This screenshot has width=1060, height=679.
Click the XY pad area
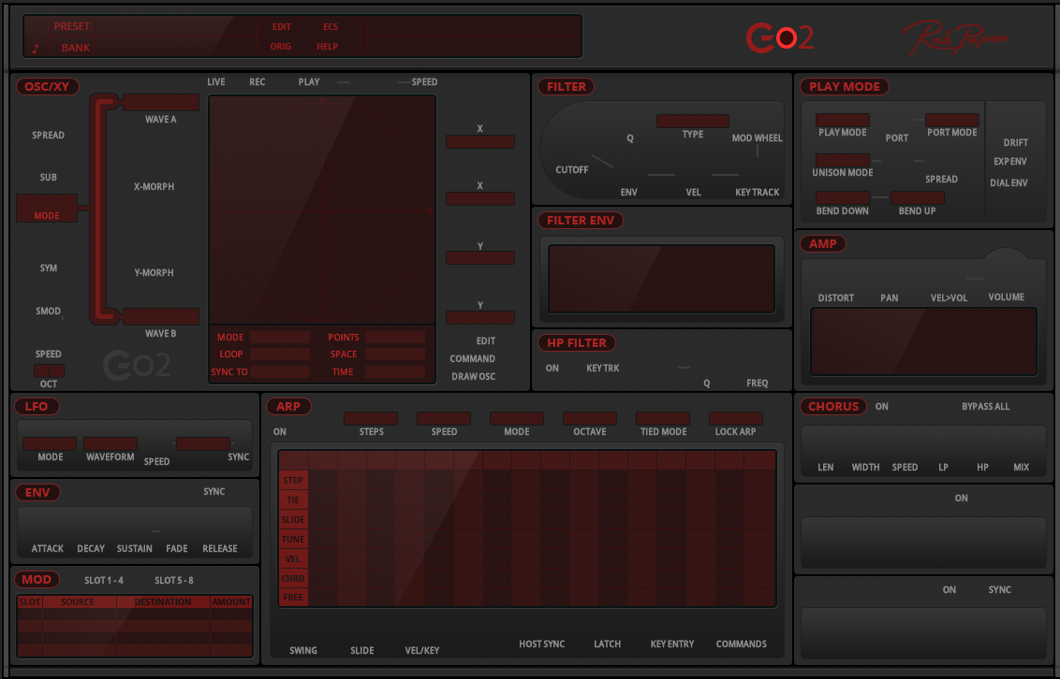pyautogui.click(x=322, y=209)
